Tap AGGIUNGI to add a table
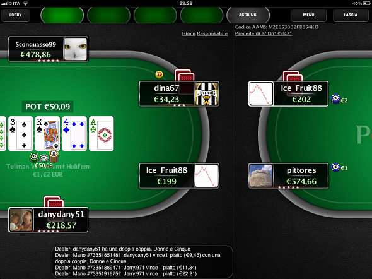Image resolution: width=372 pixels, height=279 pixels. pyautogui.click(x=248, y=15)
